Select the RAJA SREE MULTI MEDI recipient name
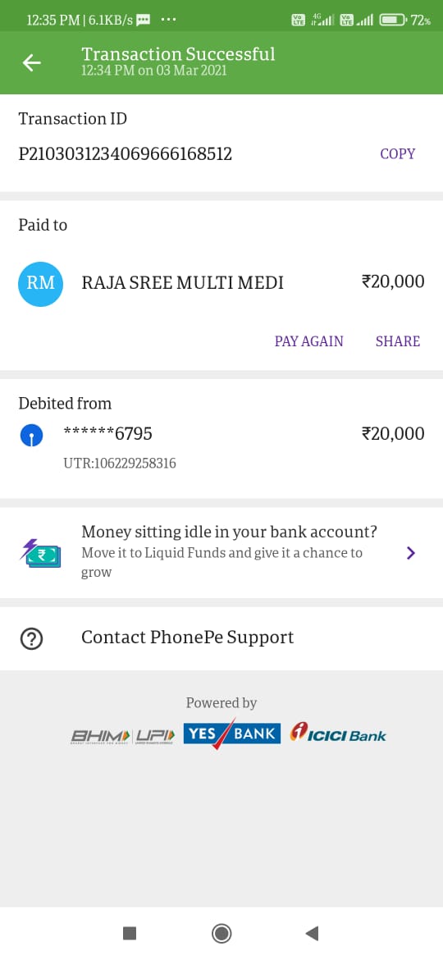 182,283
